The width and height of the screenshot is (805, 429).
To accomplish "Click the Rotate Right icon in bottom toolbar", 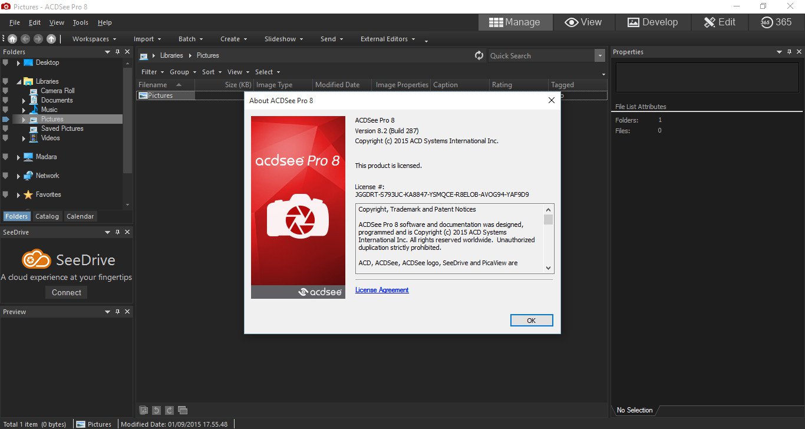I will 169,410.
